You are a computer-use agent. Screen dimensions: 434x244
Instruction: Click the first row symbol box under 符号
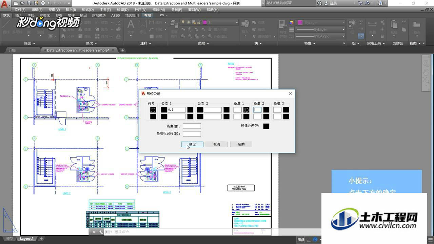coord(153,110)
